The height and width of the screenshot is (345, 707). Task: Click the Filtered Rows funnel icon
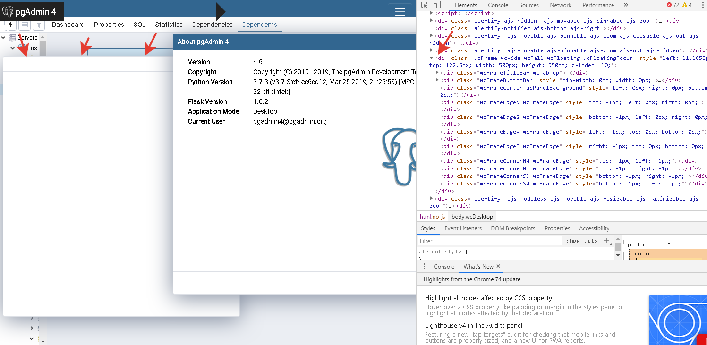click(x=39, y=25)
